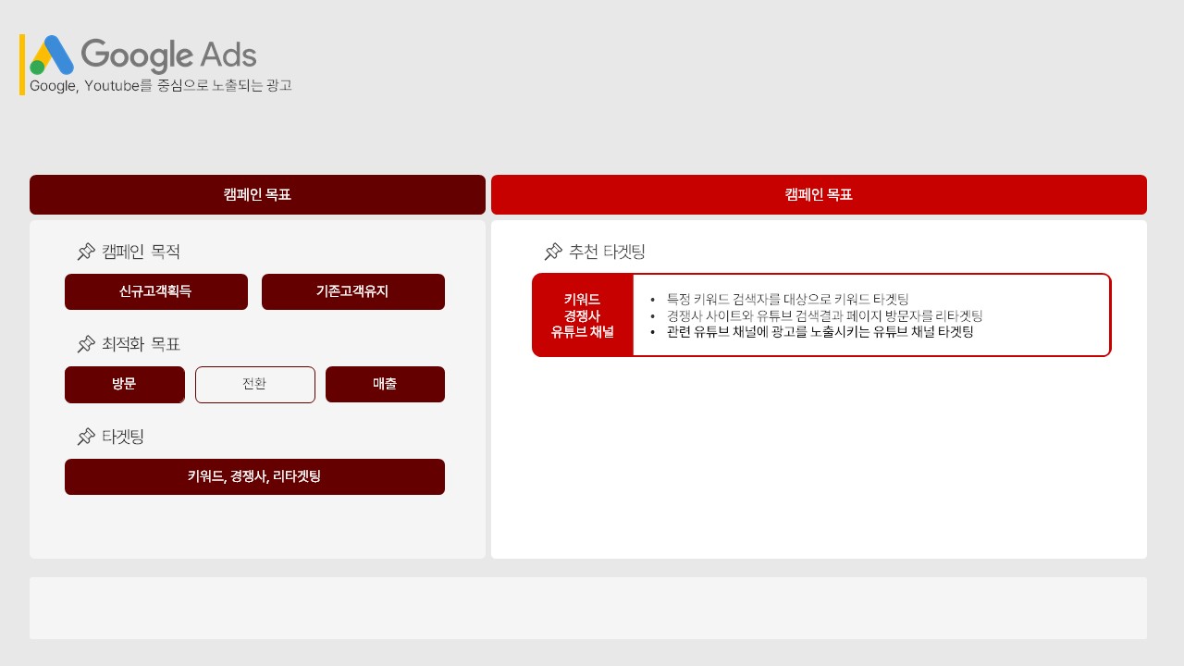Click the pin icon beside 추천 타겟팅

[x=553, y=252]
